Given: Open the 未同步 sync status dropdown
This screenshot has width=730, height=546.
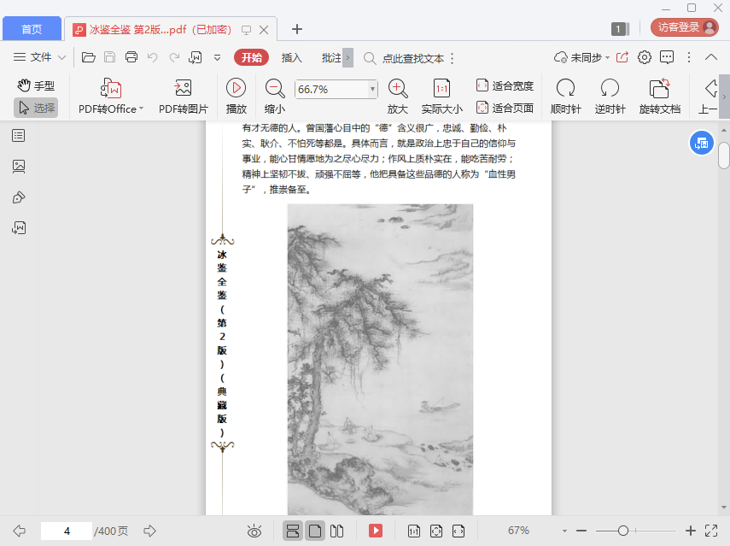Looking at the screenshot, I should point(582,57).
